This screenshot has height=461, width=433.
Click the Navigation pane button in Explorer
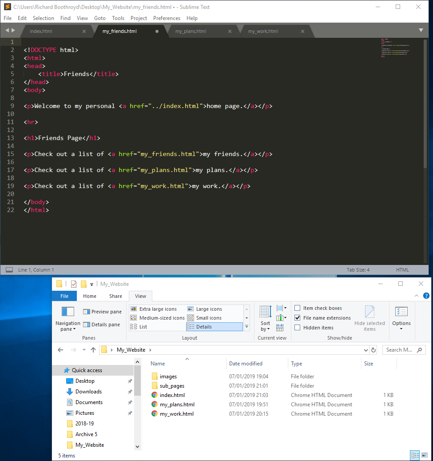point(68,318)
